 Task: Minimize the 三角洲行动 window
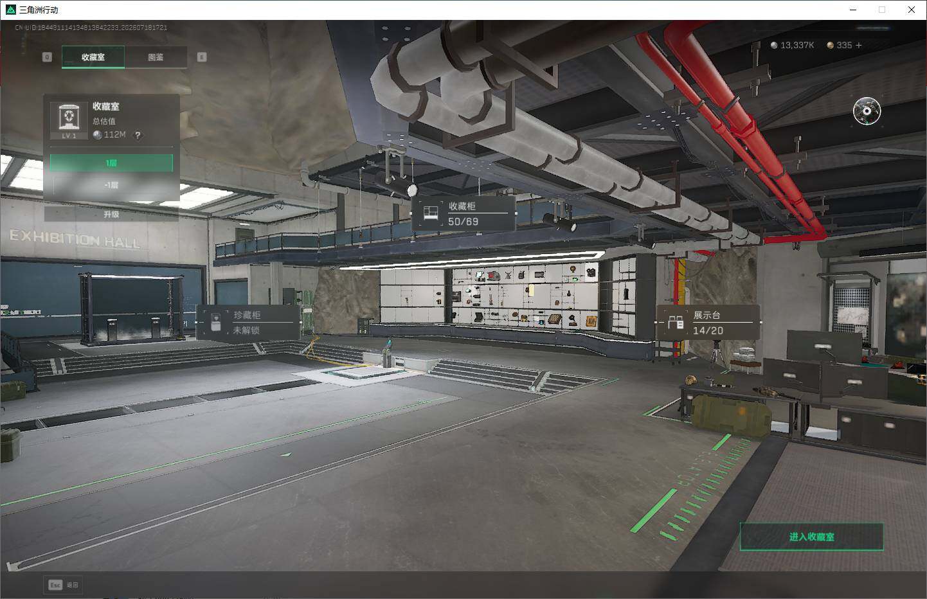pyautogui.click(x=853, y=10)
